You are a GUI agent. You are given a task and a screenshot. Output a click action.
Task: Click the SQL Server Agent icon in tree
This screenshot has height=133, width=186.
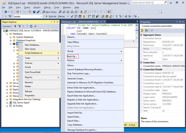click(x=11, y=103)
